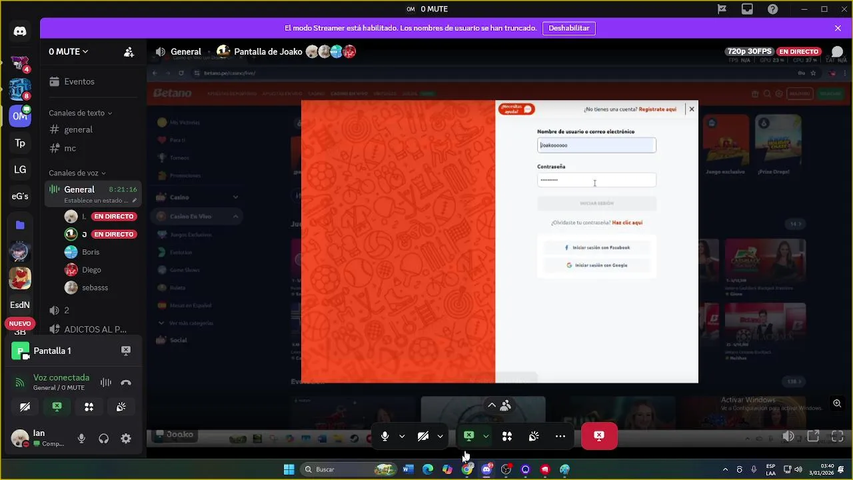Open the chat bubble icon near EN DIRECTO
The image size is (853, 480).
click(x=837, y=52)
